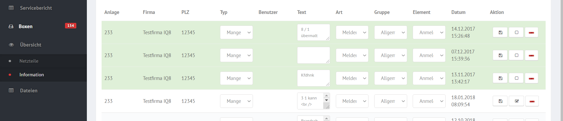
Task: Check the empty box for 14.12.2017 row
Action: 516,32
